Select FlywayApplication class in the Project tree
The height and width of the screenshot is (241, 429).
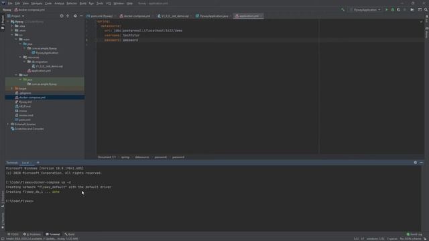click(x=47, y=53)
